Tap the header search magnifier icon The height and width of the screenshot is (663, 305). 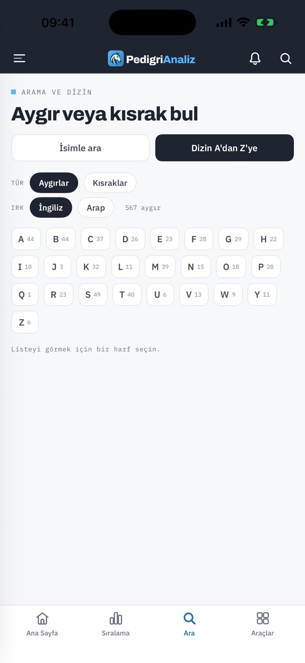(x=286, y=59)
